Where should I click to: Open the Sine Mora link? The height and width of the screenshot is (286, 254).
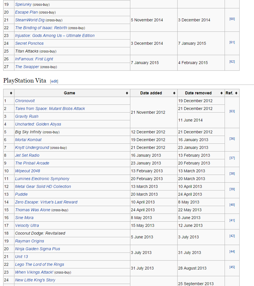click(24, 218)
